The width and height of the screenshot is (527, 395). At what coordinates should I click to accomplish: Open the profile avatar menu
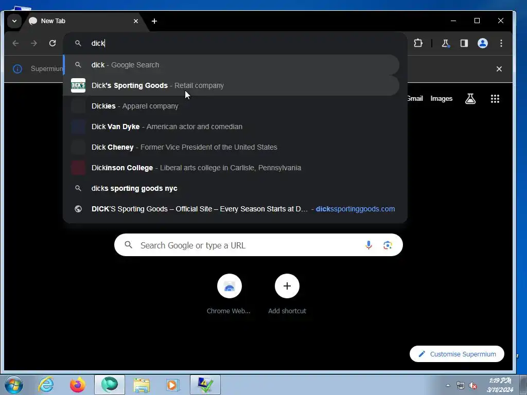(x=483, y=43)
